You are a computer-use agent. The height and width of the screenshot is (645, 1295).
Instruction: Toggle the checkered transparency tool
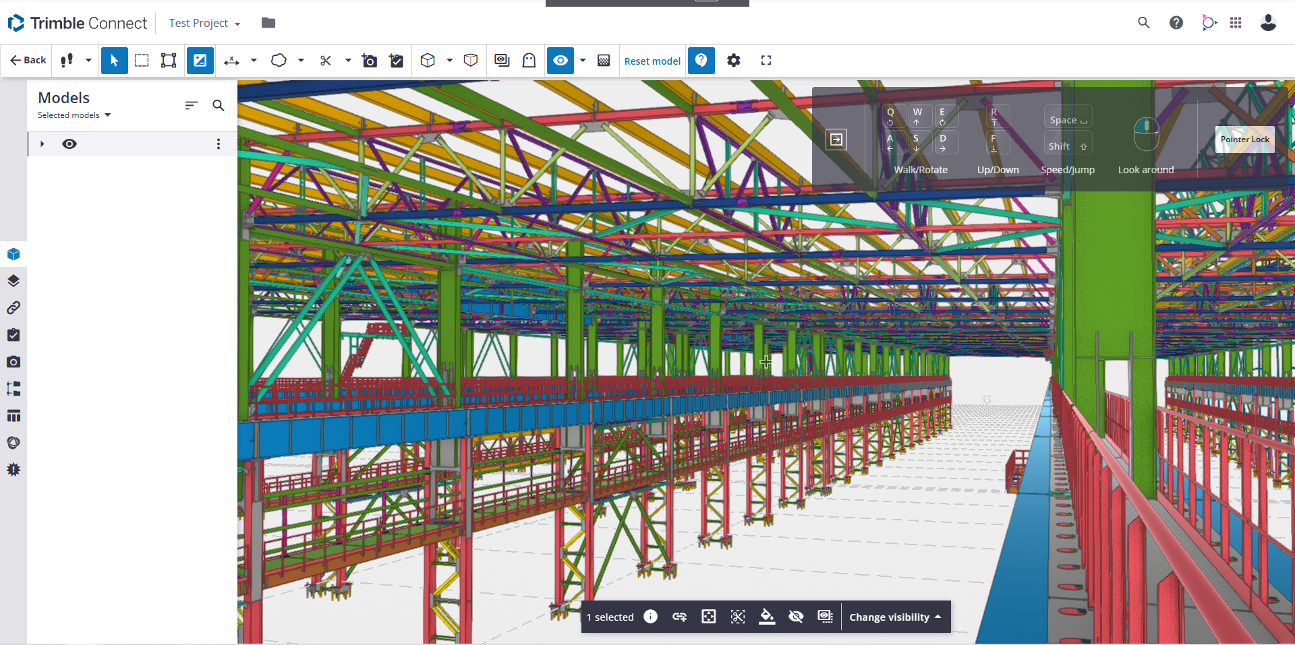click(x=604, y=61)
